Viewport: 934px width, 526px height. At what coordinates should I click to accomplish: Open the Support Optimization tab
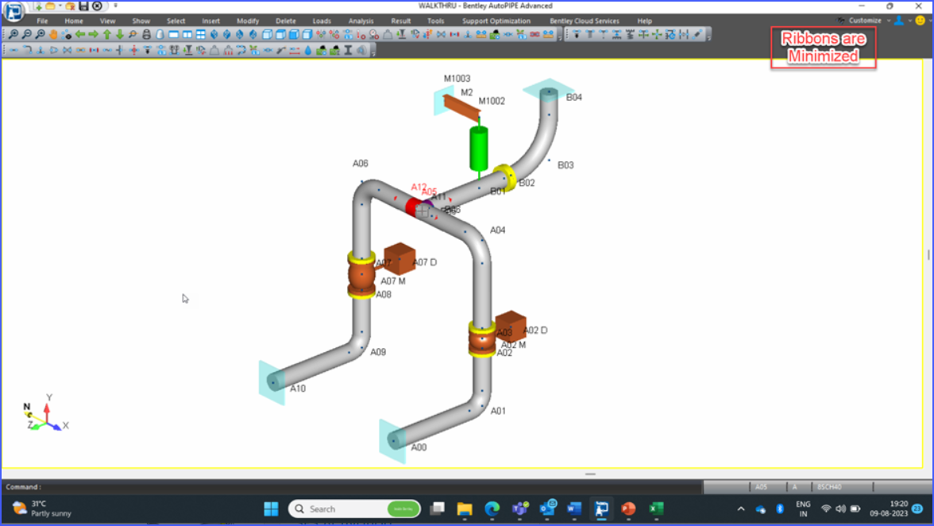(x=496, y=21)
